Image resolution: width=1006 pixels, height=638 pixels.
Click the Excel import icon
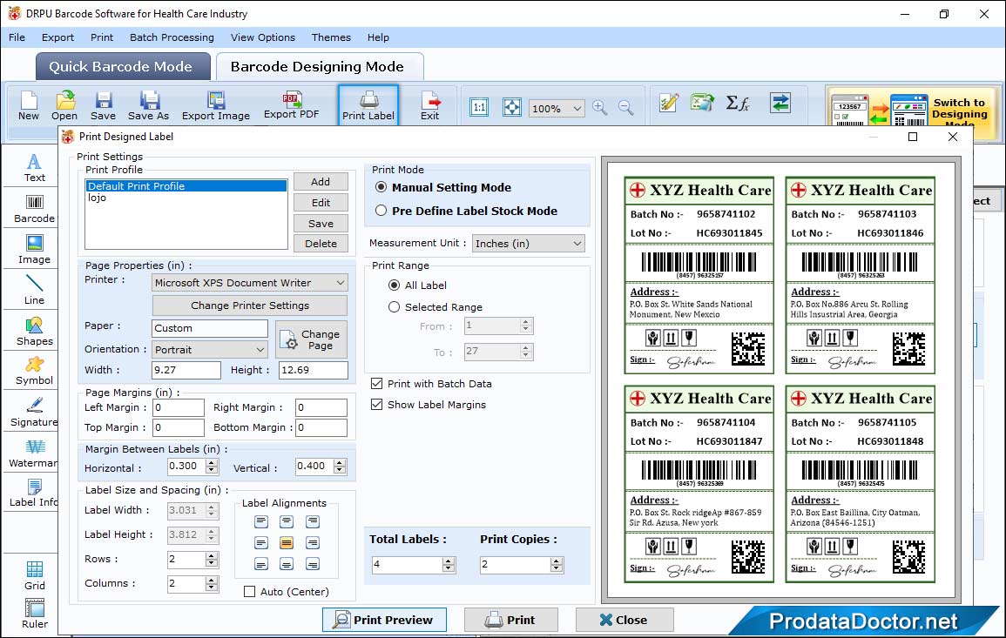pos(703,103)
